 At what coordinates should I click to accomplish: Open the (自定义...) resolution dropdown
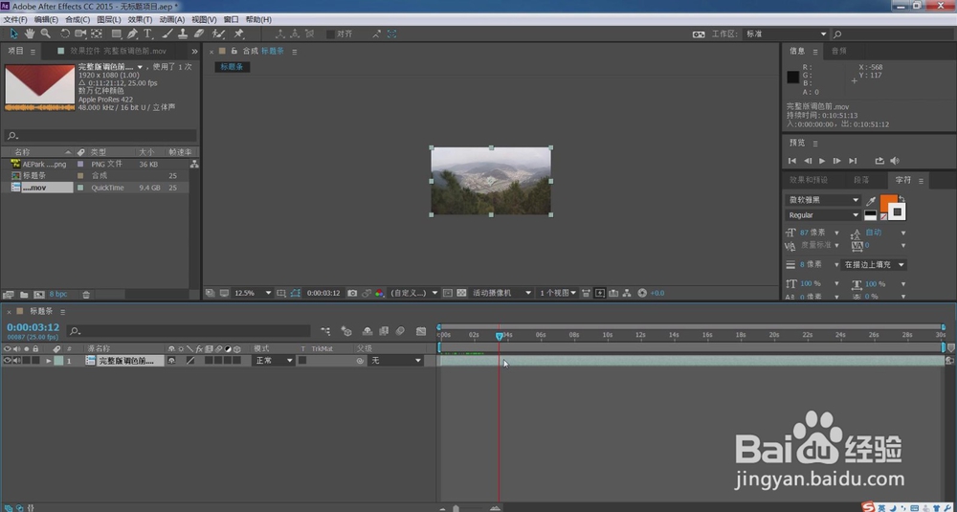(414, 293)
